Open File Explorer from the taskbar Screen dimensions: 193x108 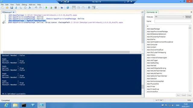pos(15,105)
